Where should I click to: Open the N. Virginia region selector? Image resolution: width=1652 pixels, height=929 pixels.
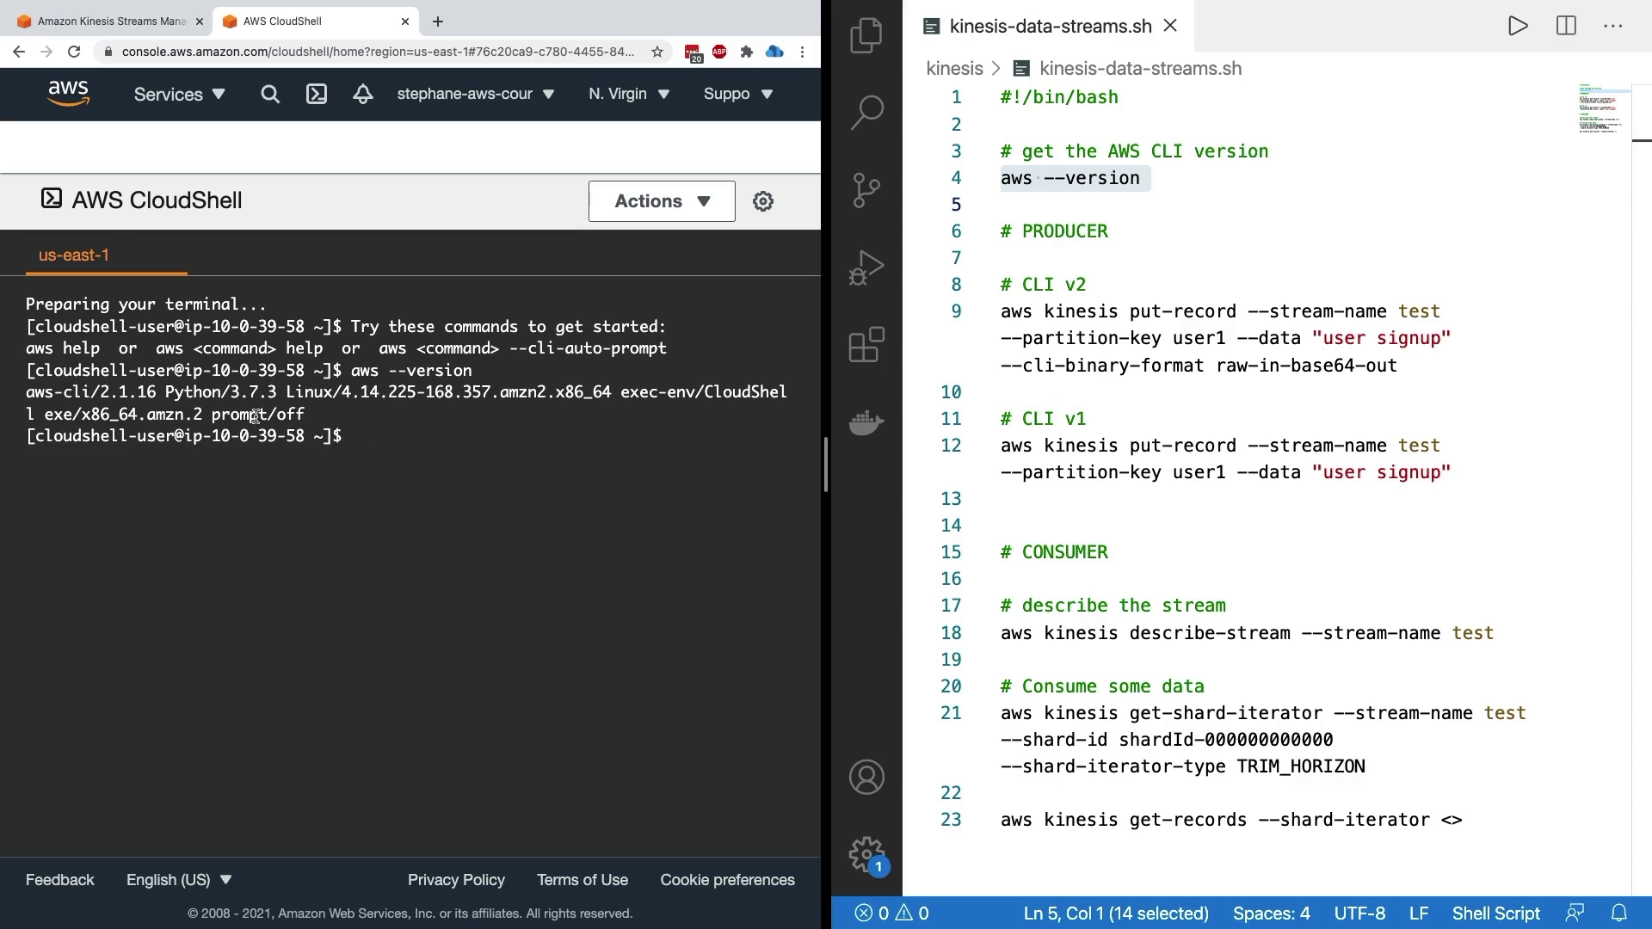[629, 94]
